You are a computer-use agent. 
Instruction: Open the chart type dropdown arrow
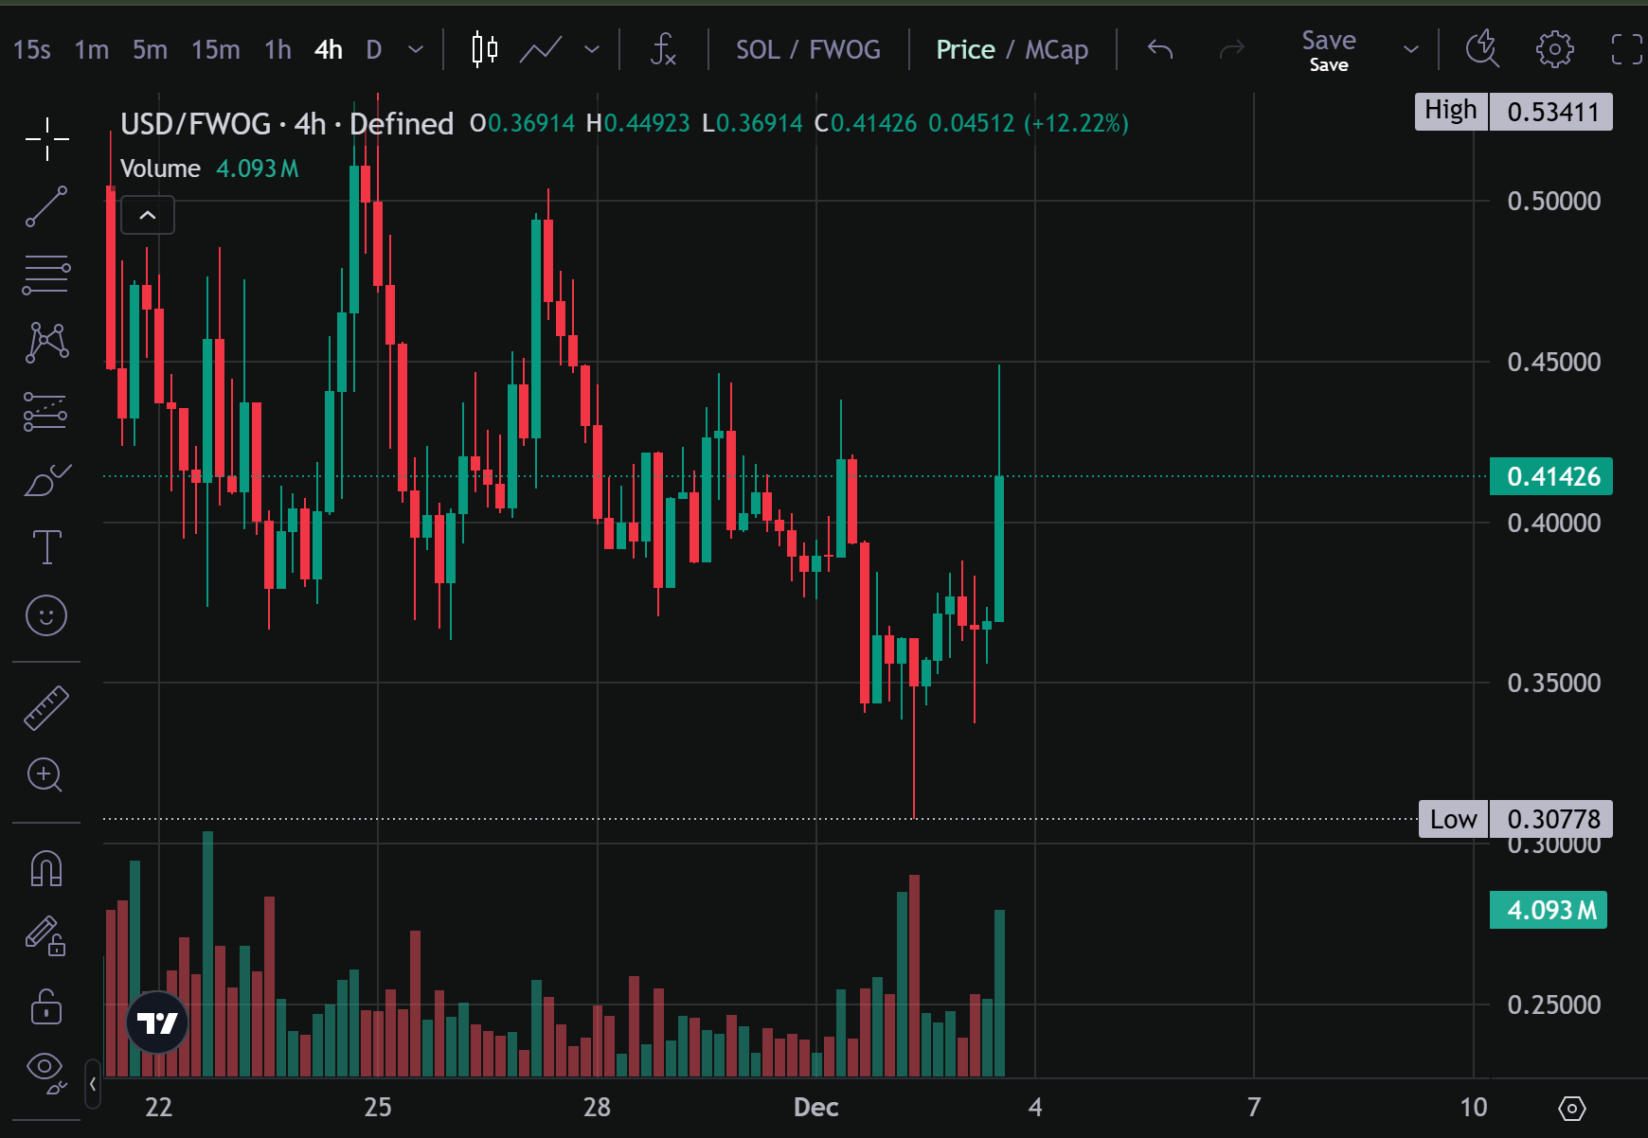point(592,49)
